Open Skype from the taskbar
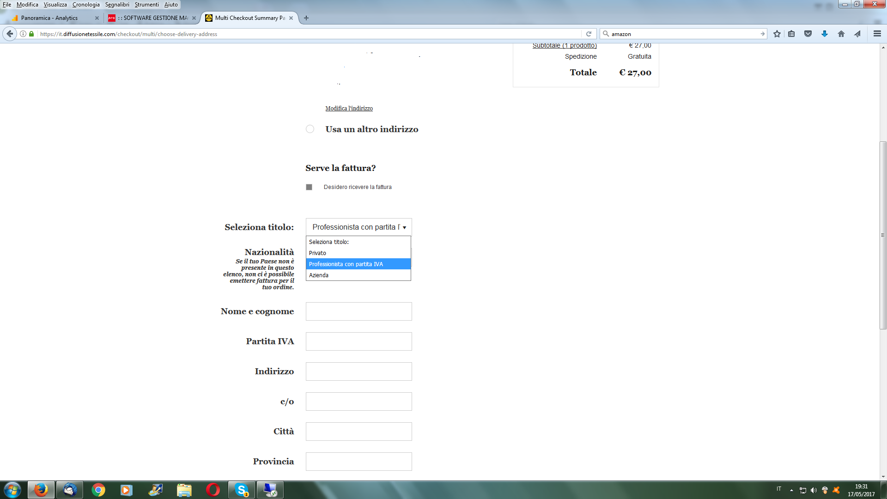 (242, 490)
